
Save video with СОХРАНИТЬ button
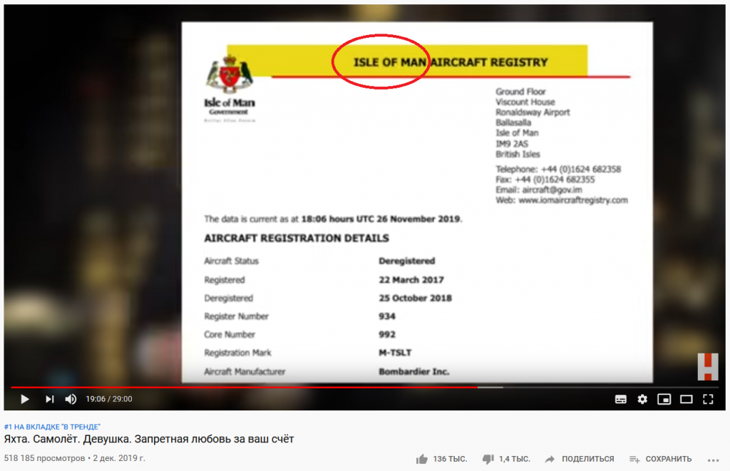[661, 459]
